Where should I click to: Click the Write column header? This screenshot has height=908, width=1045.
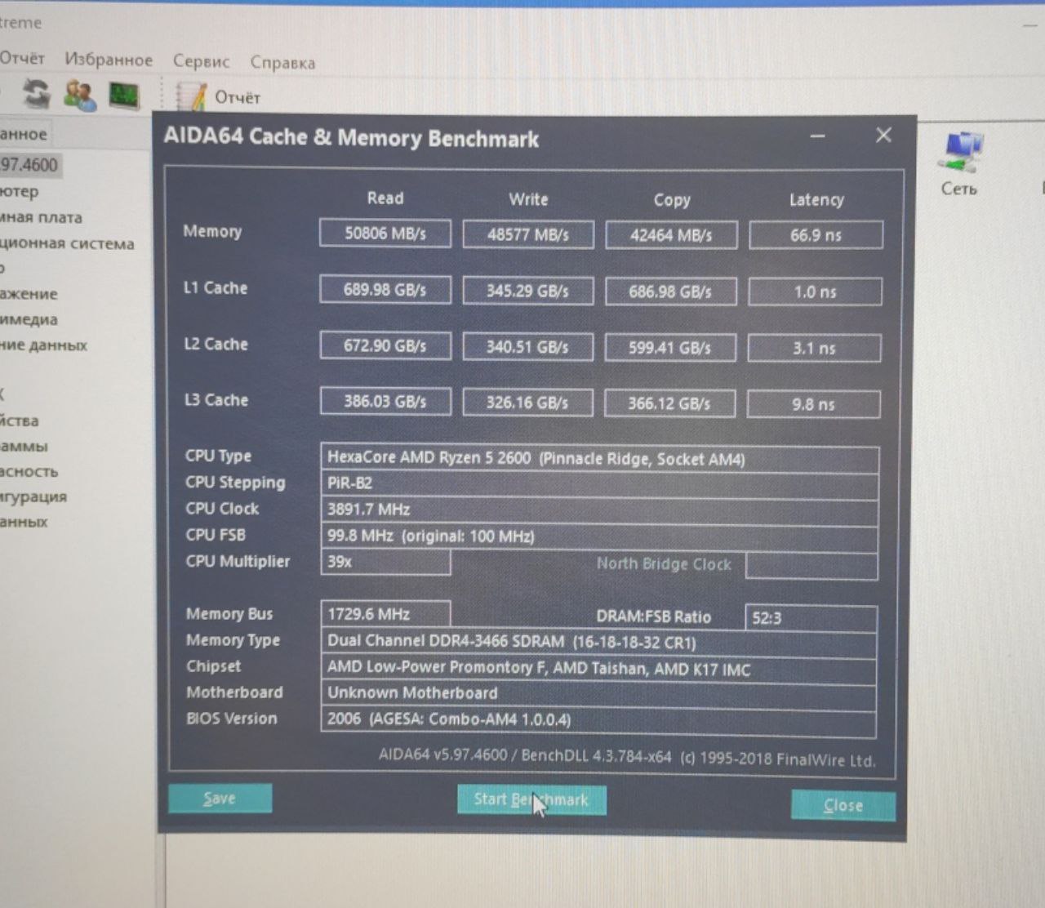(x=528, y=199)
